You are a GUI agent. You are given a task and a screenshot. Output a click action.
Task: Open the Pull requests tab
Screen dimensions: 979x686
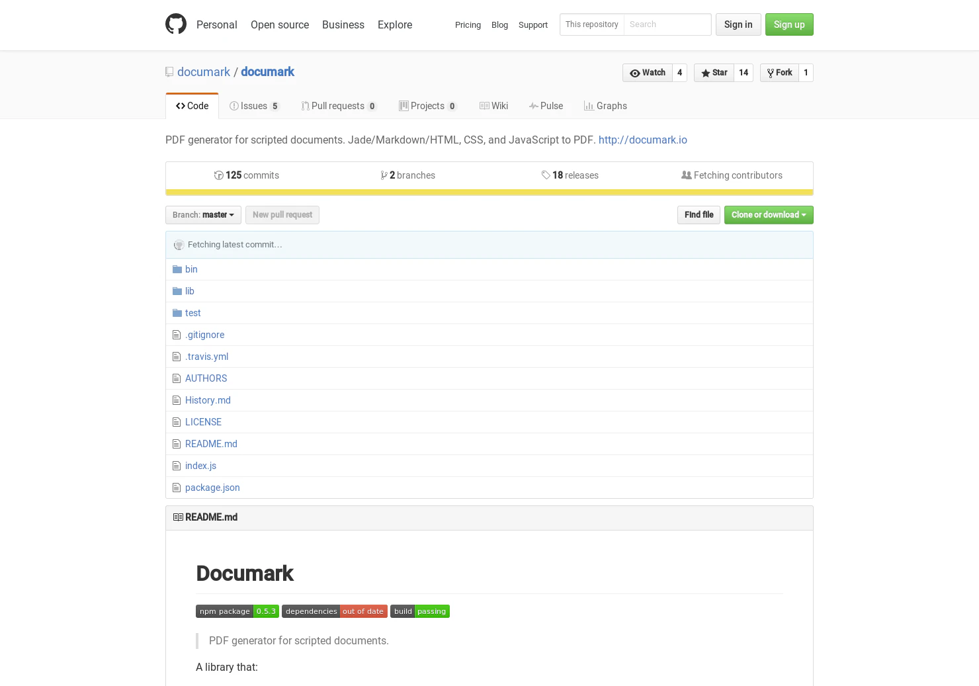tap(338, 106)
